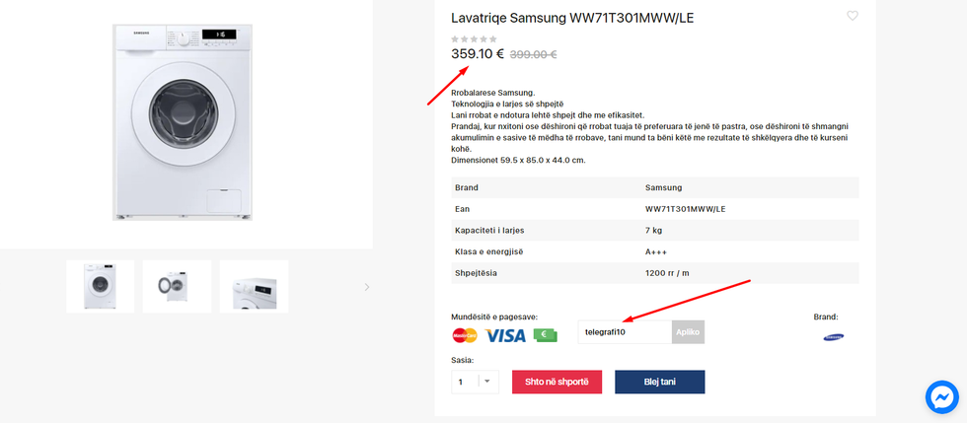Click the red Shto në shportë button

557,382
